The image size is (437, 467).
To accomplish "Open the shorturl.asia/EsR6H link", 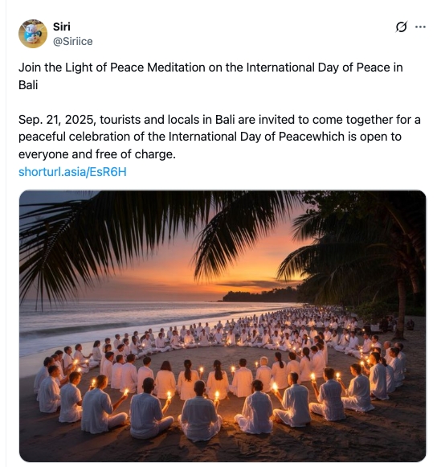I will tap(72, 172).
